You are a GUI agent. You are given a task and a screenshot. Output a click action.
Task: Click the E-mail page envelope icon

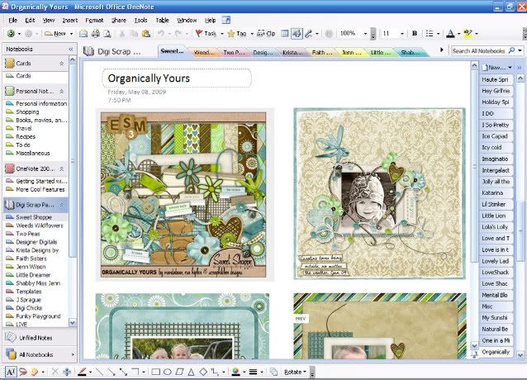(83, 33)
